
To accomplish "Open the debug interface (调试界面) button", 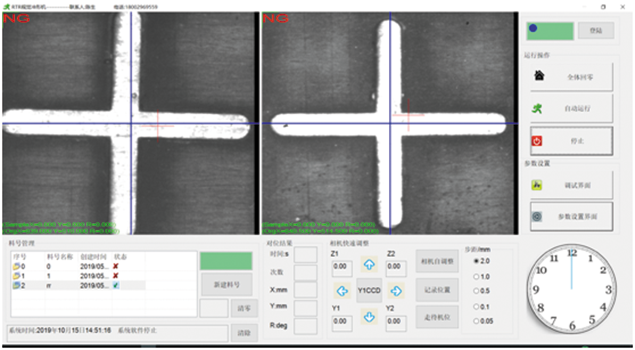I will (x=571, y=185).
